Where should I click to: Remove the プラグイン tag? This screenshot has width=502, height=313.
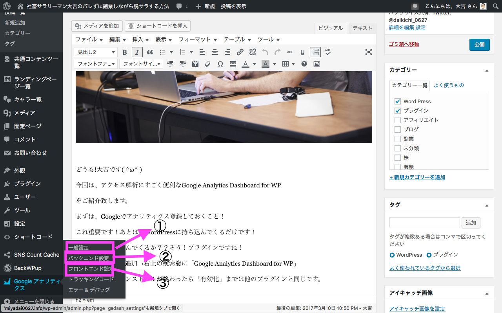click(x=429, y=255)
